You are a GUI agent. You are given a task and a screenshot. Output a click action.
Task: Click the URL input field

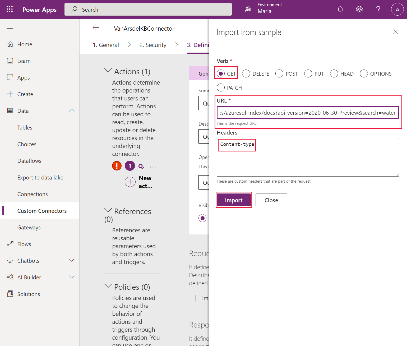coord(308,113)
